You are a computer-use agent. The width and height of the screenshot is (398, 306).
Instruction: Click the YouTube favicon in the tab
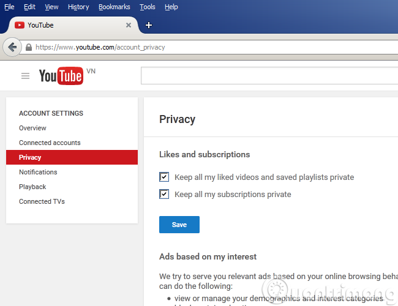(x=20, y=25)
